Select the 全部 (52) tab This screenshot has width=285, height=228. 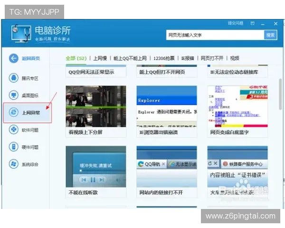click(76, 58)
